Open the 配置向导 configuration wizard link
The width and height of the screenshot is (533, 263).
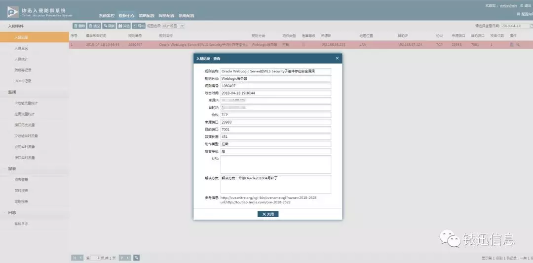pos(525,14)
